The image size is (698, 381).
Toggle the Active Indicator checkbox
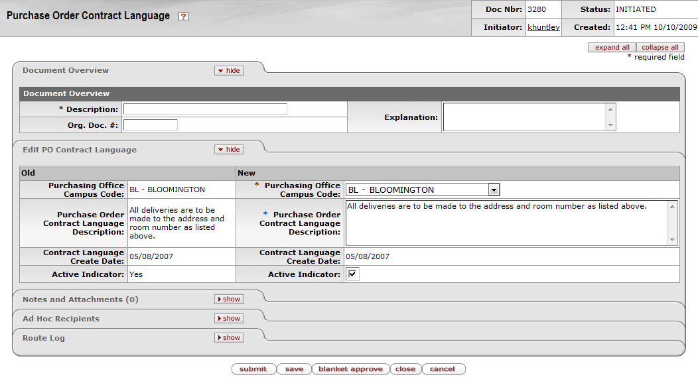[x=353, y=274]
